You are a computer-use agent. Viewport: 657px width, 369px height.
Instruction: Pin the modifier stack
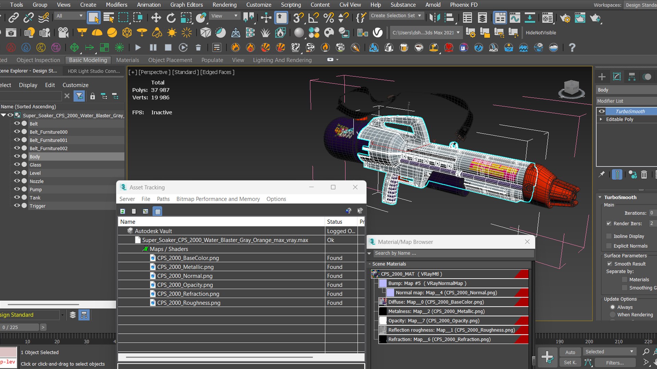(x=602, y=175)
